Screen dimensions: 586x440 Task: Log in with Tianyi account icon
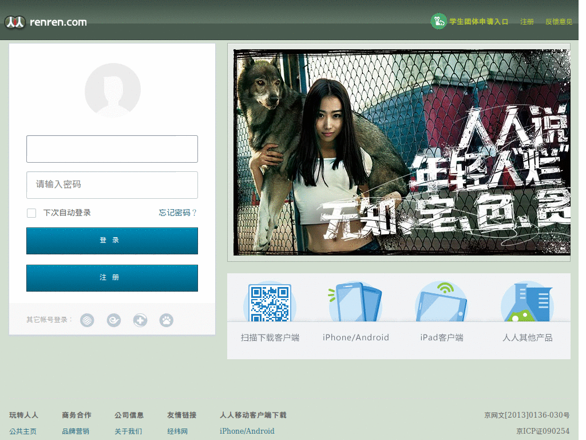point(114,320)
